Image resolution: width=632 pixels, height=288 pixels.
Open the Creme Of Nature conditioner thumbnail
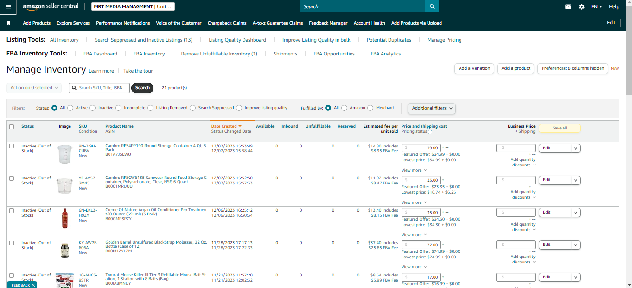[65, 218]
